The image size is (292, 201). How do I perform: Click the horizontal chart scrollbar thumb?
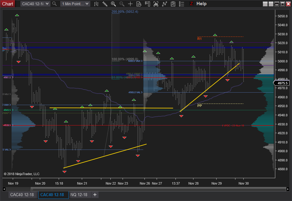tap(158, 189)
